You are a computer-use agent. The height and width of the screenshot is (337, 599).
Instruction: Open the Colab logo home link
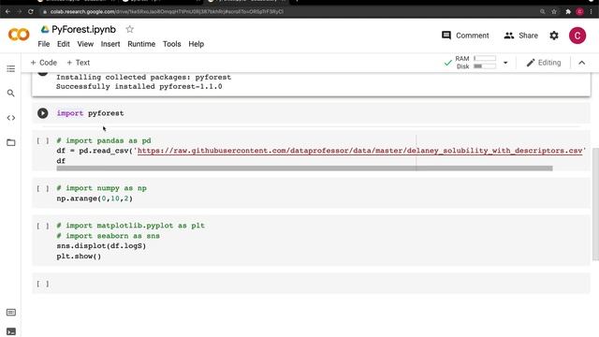(x=19, y=35)
